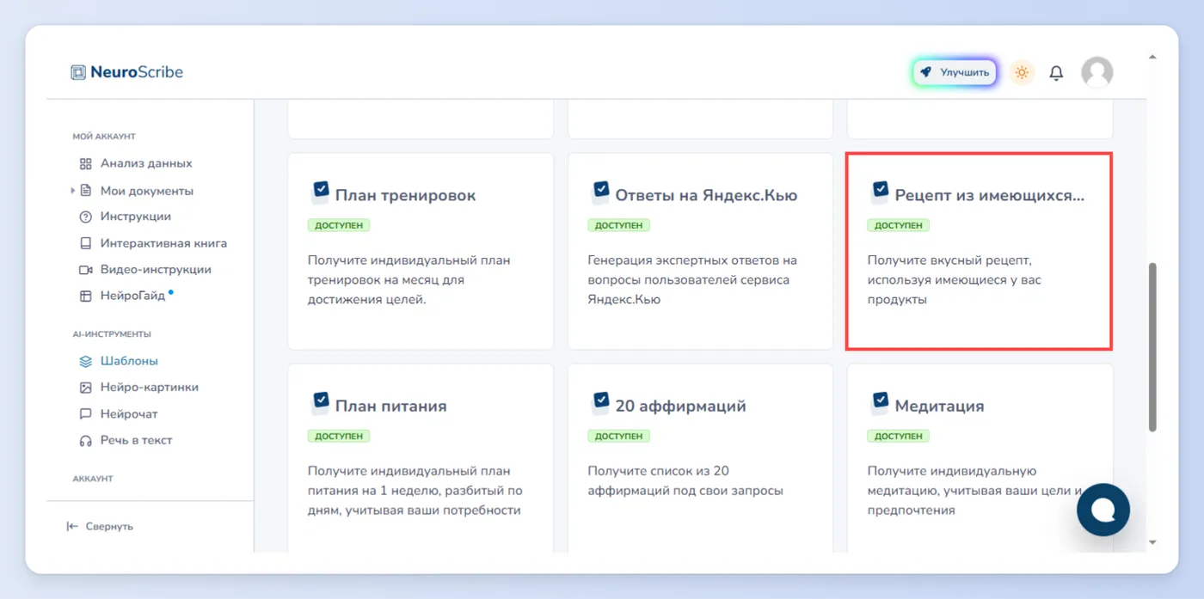Open НейроГайд menu item
This screenshot has height=599, width=1204.
pos(132,296)
